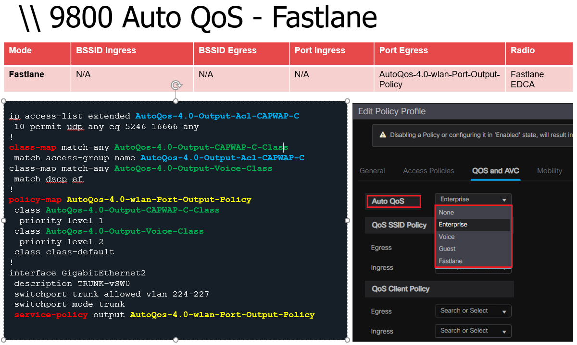Select Guest in the Auto QoS list

(447, 249)
